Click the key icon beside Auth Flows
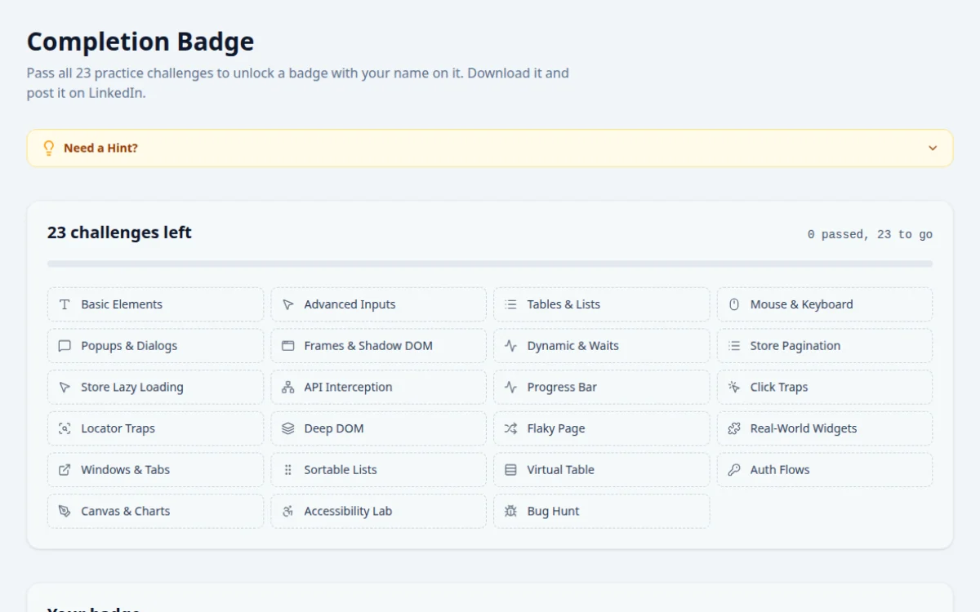The height and width of the screenshot is (612, 980). click(733, 470)
